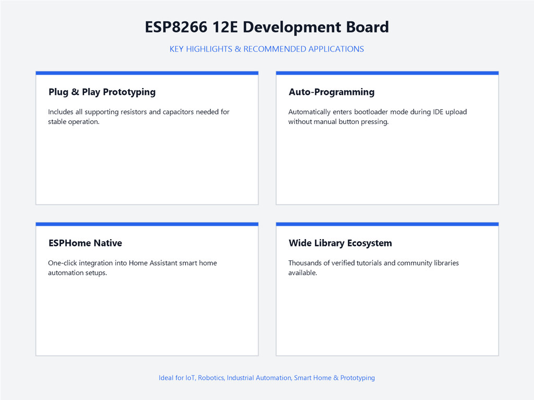Select the ESPHome Native heading
The width and height of the screenshot is (534, 400).
pos(85,243)
